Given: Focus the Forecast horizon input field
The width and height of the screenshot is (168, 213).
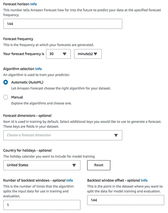Looking at the screenshot, I should coord(63,24).
